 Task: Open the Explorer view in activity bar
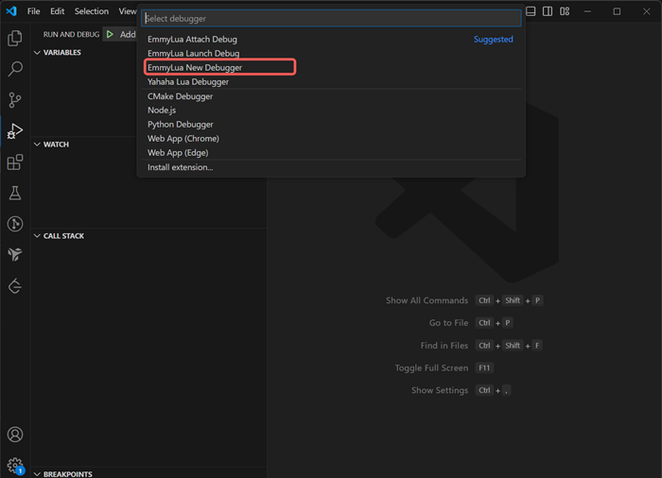pyautogui.click(x=15, y=39)
